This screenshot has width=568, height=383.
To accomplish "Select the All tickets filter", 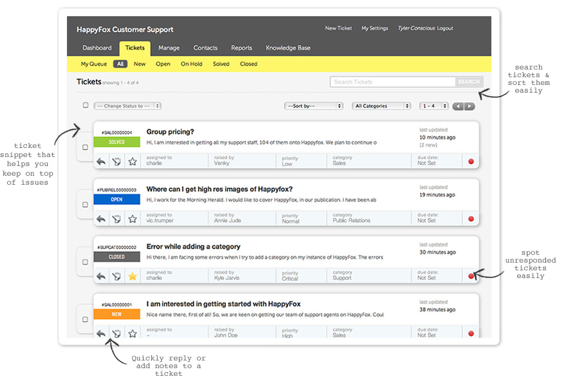I will [x=120, y=64].
